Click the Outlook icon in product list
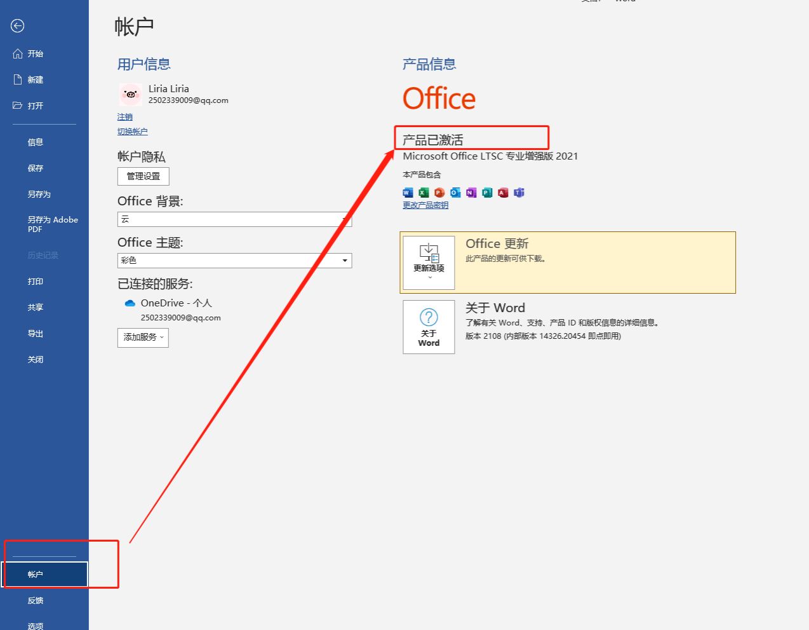 click(x=455, y=193)
